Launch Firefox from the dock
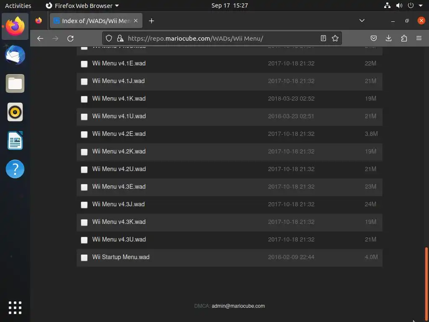Screen dimensions: 429x322 tap(15, 26)
